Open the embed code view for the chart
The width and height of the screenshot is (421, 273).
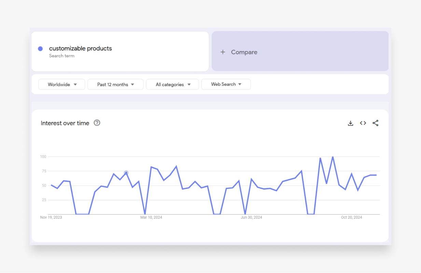click(363, 123)
